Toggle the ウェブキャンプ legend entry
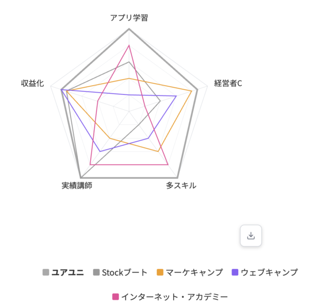Image resolution: width=313 pixels, height=308 pixels. click(x=265, y=273)
